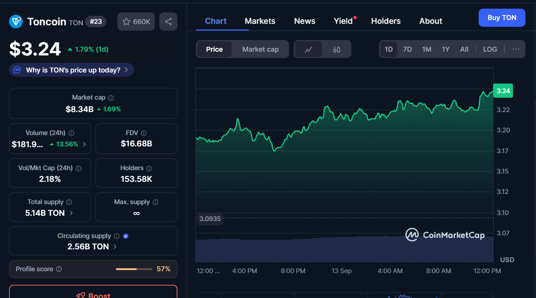Screen dimensions: 536x298
Task: Click the USD currency label below chart
Action: tap(507, 260)
